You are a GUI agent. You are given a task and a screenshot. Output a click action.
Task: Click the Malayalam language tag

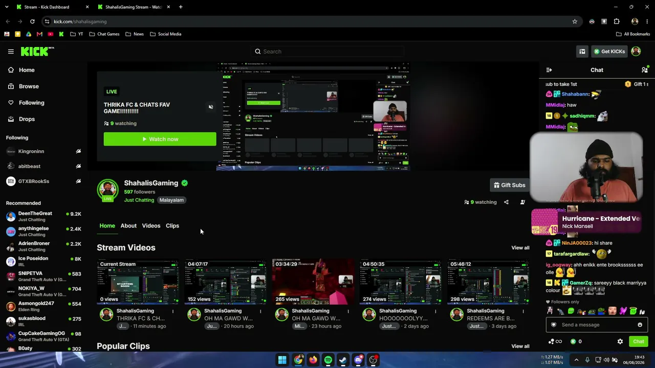tap(171, 200)
